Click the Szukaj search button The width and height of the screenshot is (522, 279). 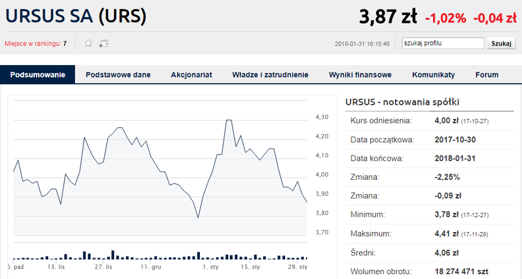pyautogui.click(x=501, y=44)
